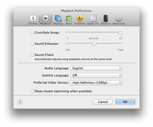Open help with the question mark button

20,102
